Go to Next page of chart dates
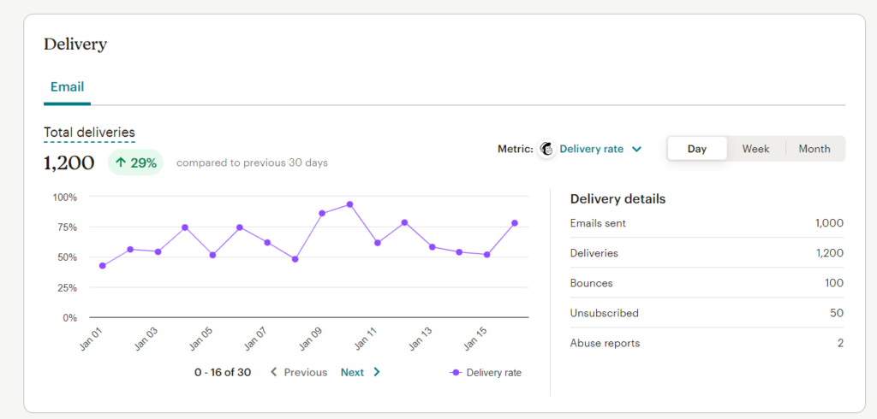 361,372
